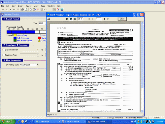Expand the Department From combo box
Viewport: 165px width, 124px height.
38,50
